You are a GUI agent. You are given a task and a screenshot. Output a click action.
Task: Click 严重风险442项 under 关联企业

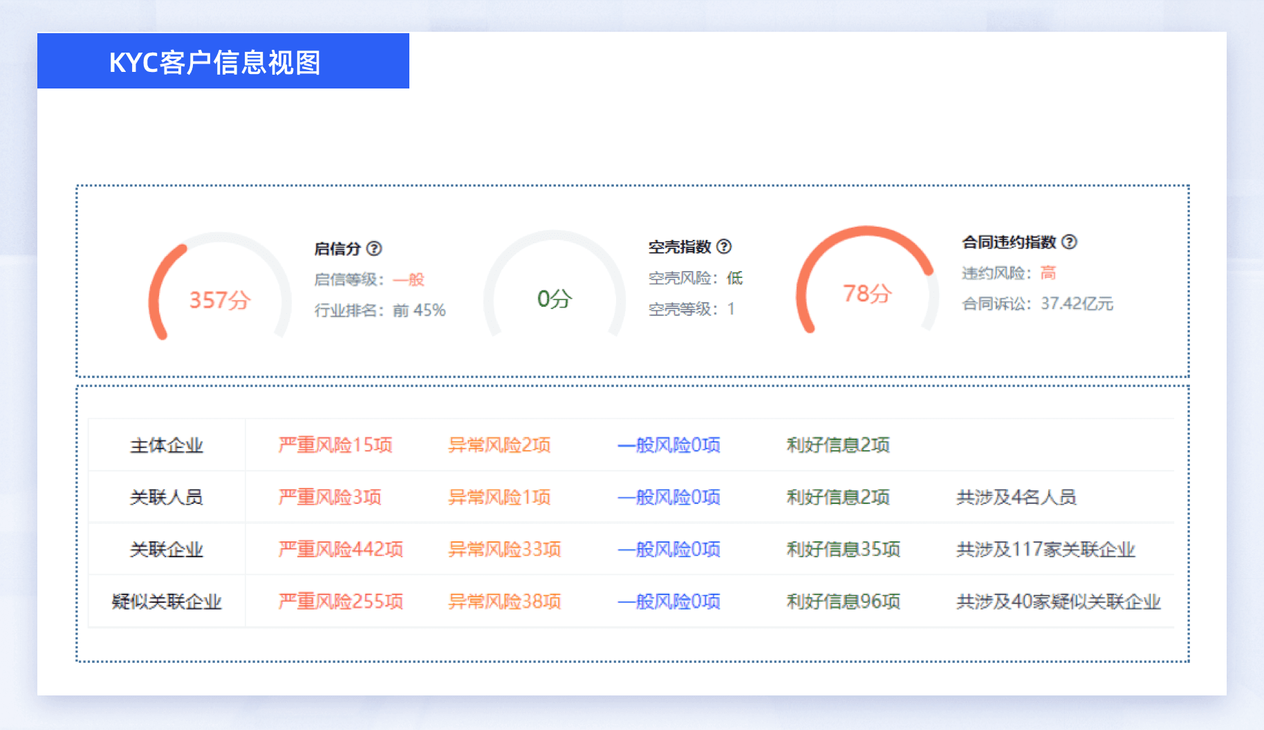pyautogui.click(x=340, y=550)
